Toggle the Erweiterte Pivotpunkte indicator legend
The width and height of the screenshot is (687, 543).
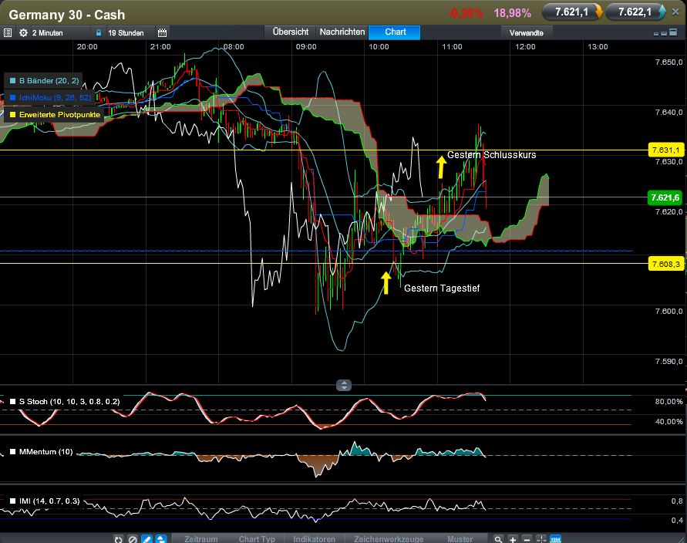coord(54,114)
